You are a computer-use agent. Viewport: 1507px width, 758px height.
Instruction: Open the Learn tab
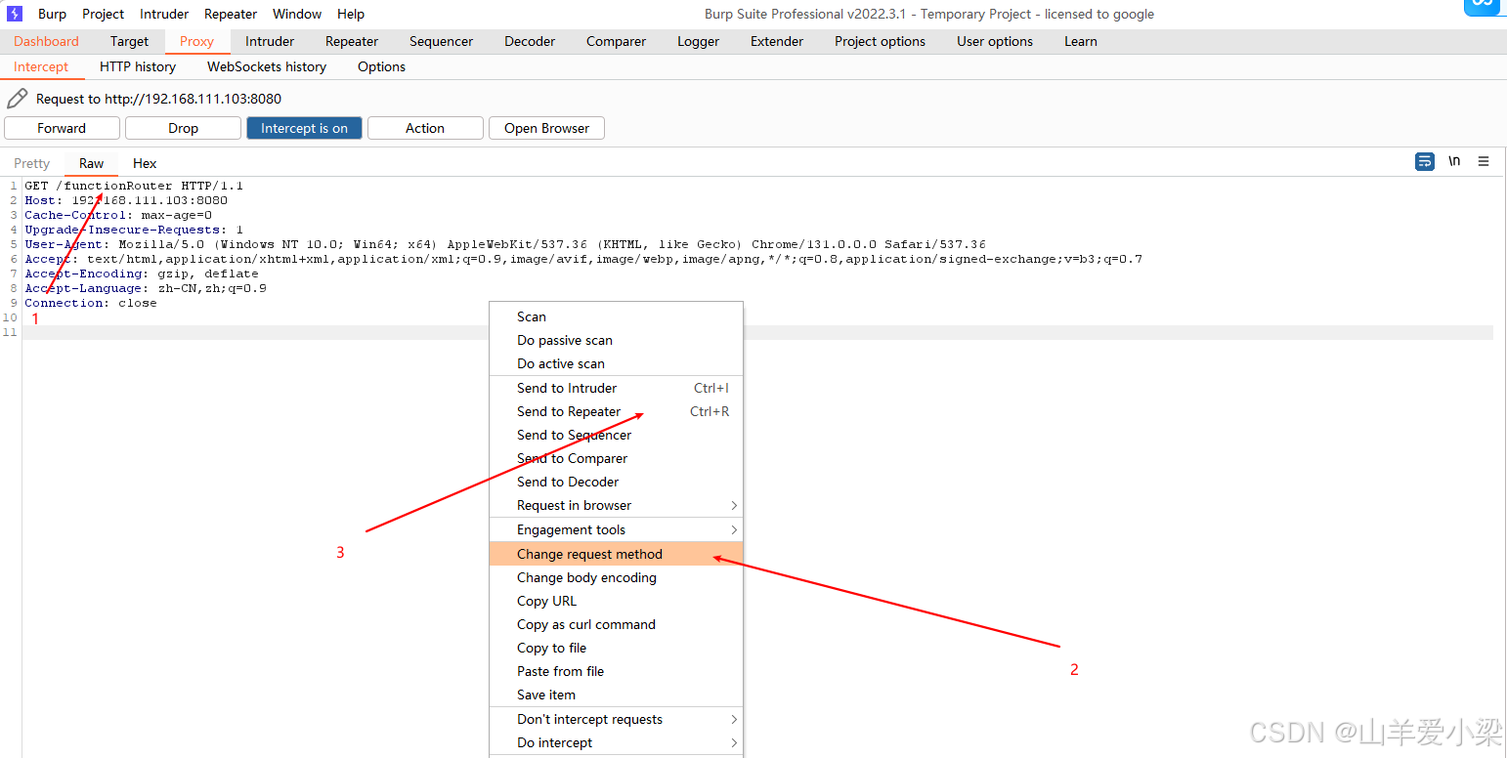[1081, 41]
